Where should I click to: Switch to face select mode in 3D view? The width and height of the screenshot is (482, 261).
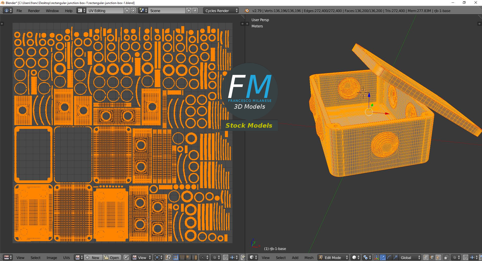pyautogui.click(x=438, y=257)
